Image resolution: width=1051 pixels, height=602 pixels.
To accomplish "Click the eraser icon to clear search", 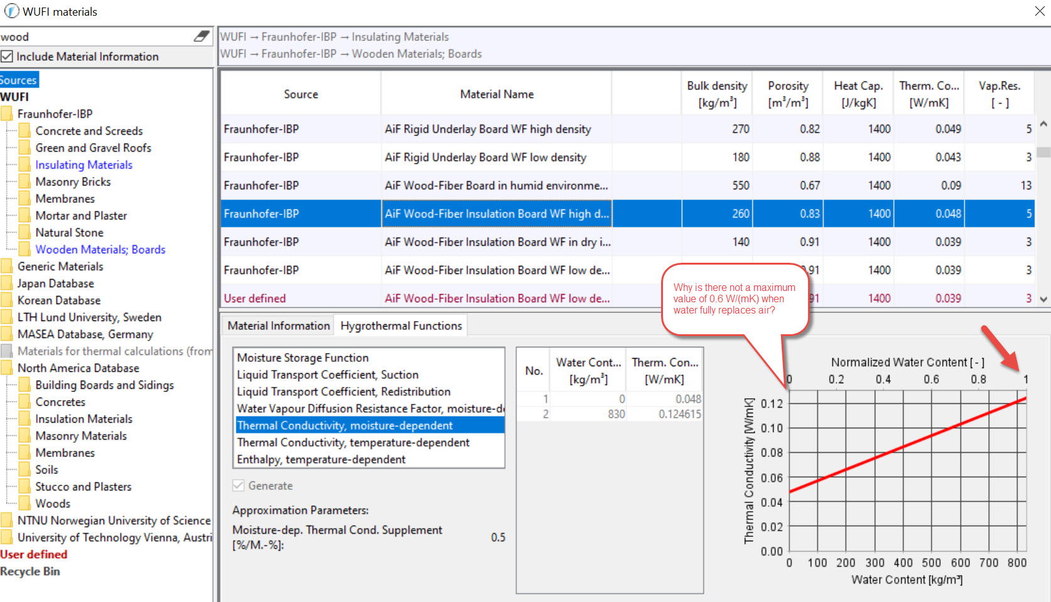I will pyautogui.click(x=202, y=36).
